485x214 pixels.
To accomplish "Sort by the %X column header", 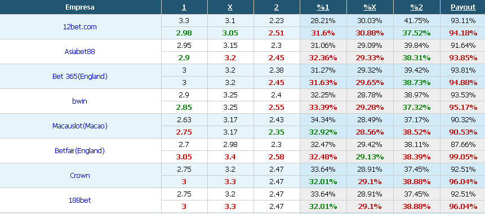I will 370,7.
